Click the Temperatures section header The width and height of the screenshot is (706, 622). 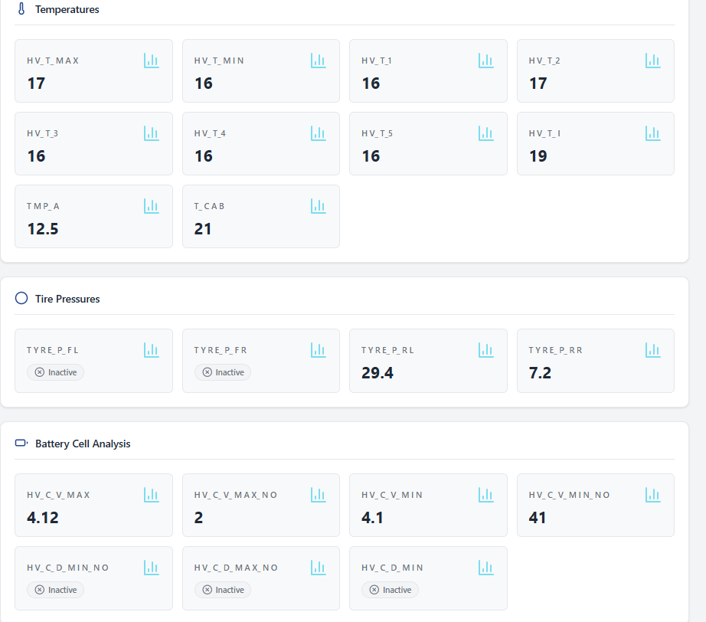[x=67, y=10]
